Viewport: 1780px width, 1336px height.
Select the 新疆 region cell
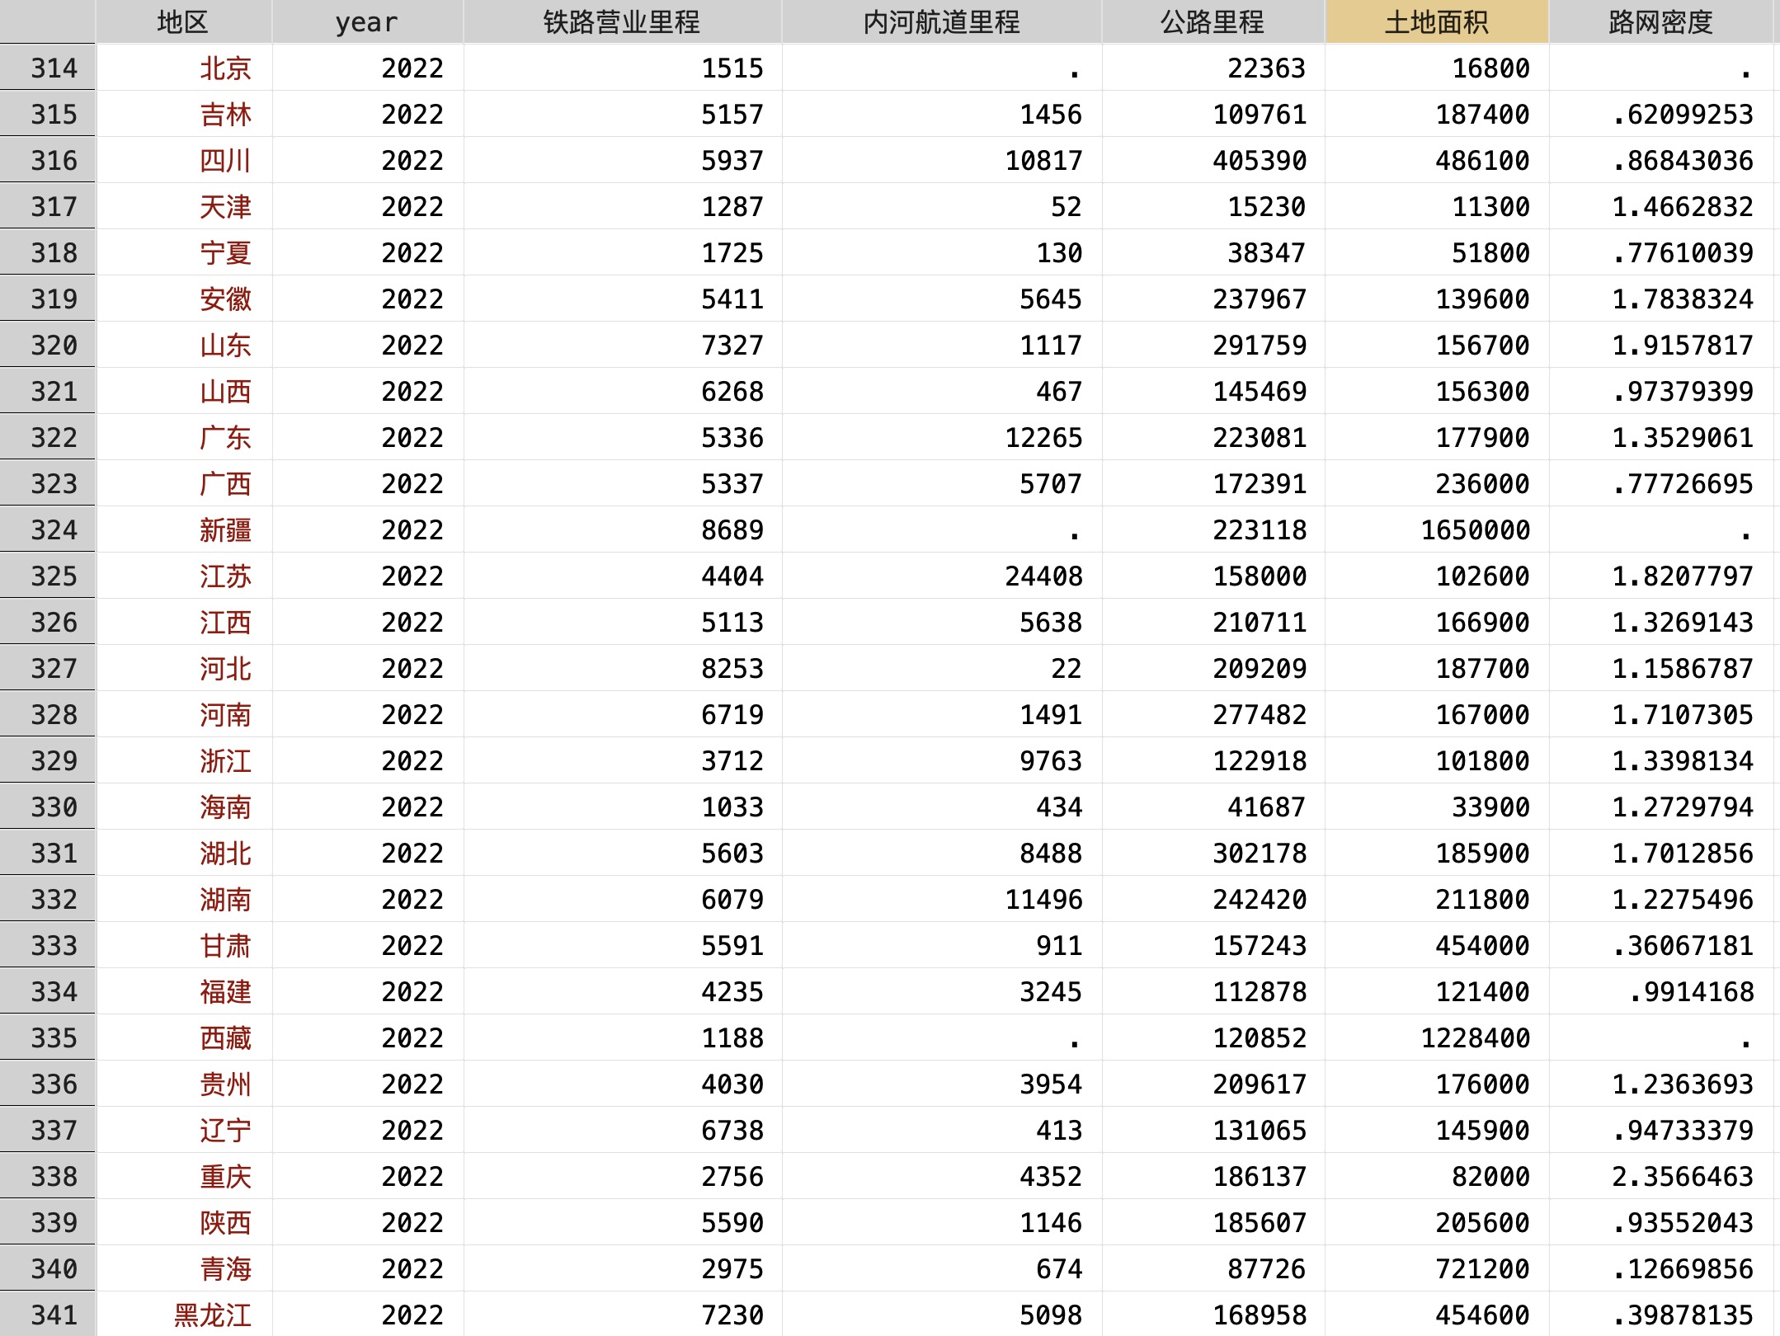[225, 529]
